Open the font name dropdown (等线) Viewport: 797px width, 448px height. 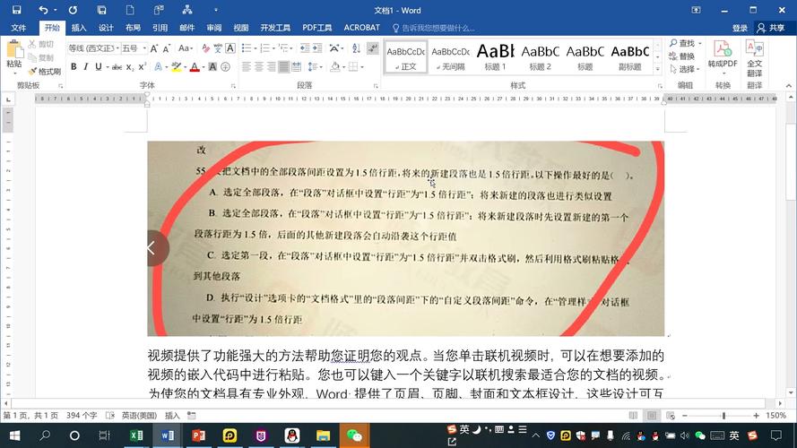tap(118, 48)
